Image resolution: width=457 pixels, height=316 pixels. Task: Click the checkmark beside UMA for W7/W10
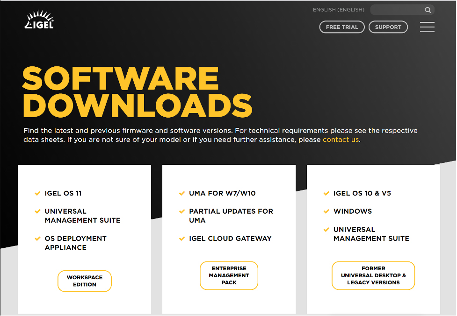182,193
